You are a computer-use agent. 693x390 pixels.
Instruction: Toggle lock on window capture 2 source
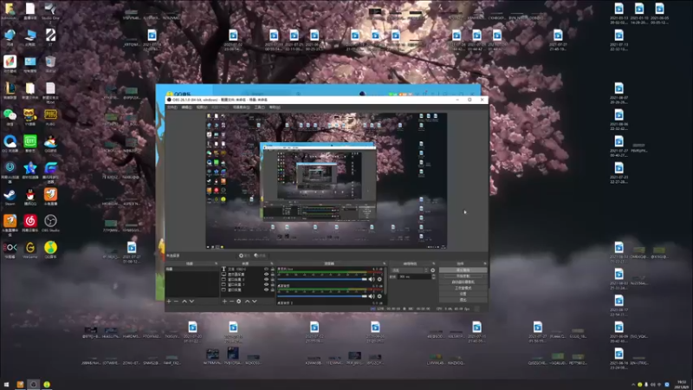point(272,279)
